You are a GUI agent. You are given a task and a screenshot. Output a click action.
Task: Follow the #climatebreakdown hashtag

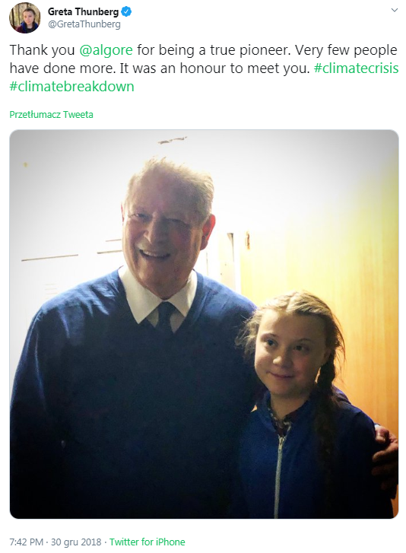coord(72,87)
